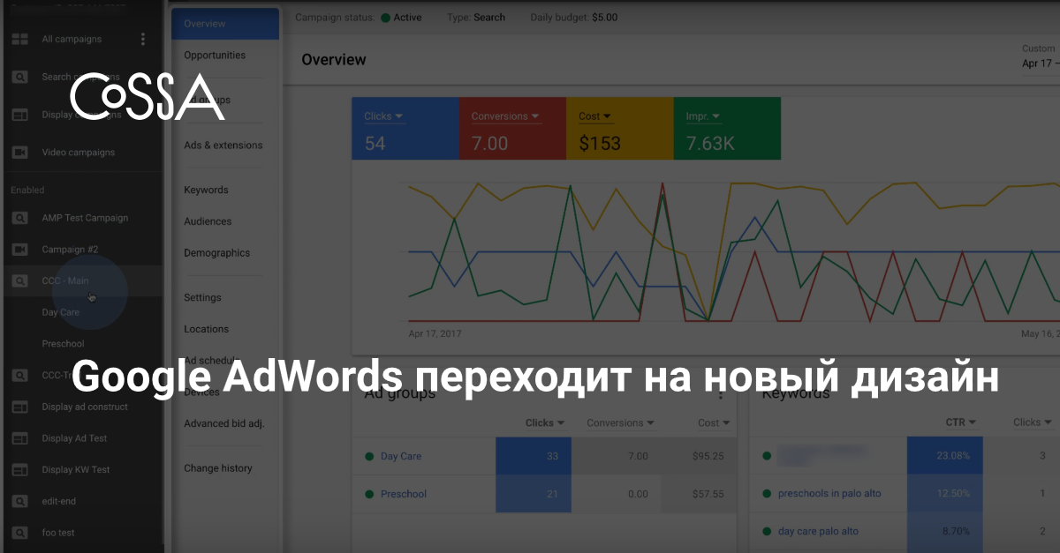Click 'day care palo alto' keyword link

818,531
